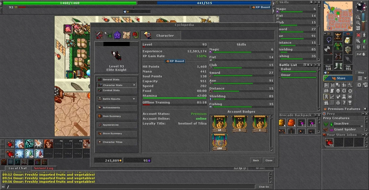Screen dimensions: 369x190
Task: Open Combat Stats in the Cyclopedia sidebar
Action: 116,90
